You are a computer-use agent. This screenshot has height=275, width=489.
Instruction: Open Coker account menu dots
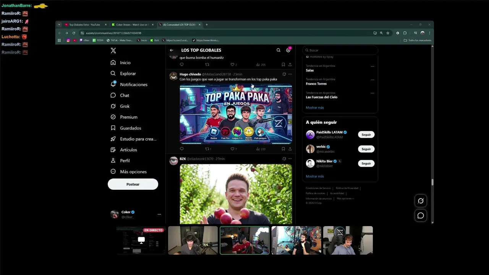(159, 214)
